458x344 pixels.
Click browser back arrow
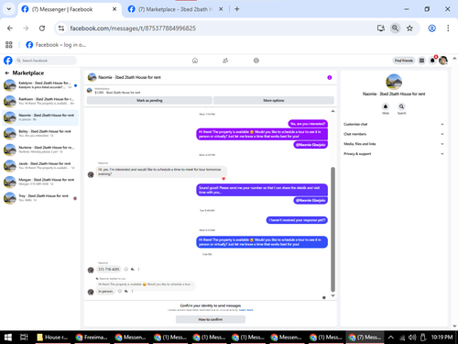coord(10,28)
